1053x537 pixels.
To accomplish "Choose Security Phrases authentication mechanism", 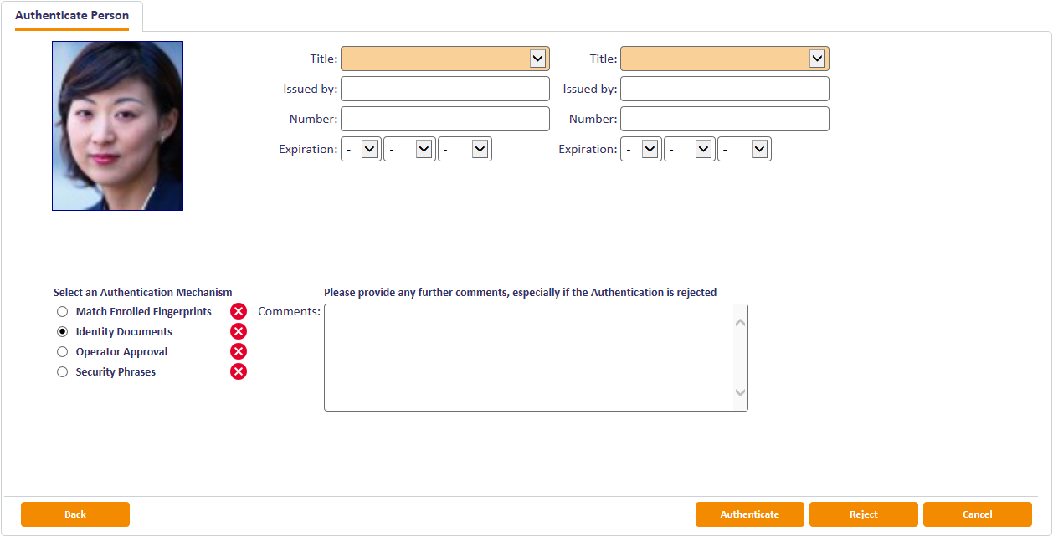I will pos(62,372).
